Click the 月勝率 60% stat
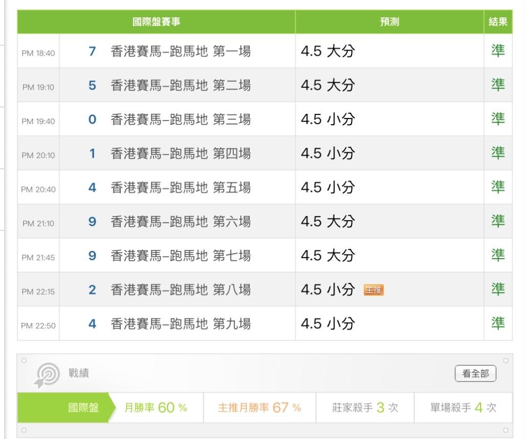525x439 pixels. click(156, 408)
